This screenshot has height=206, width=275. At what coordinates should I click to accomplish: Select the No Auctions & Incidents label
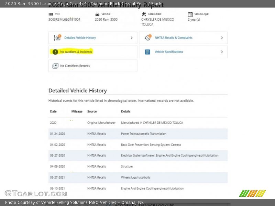click(x=76, y=52)
